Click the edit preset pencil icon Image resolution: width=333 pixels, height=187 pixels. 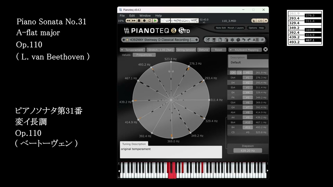tap(208, 40)
